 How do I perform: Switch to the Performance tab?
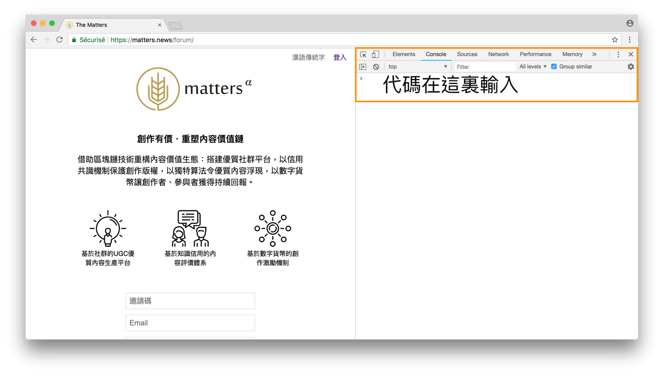coord(535,54)
